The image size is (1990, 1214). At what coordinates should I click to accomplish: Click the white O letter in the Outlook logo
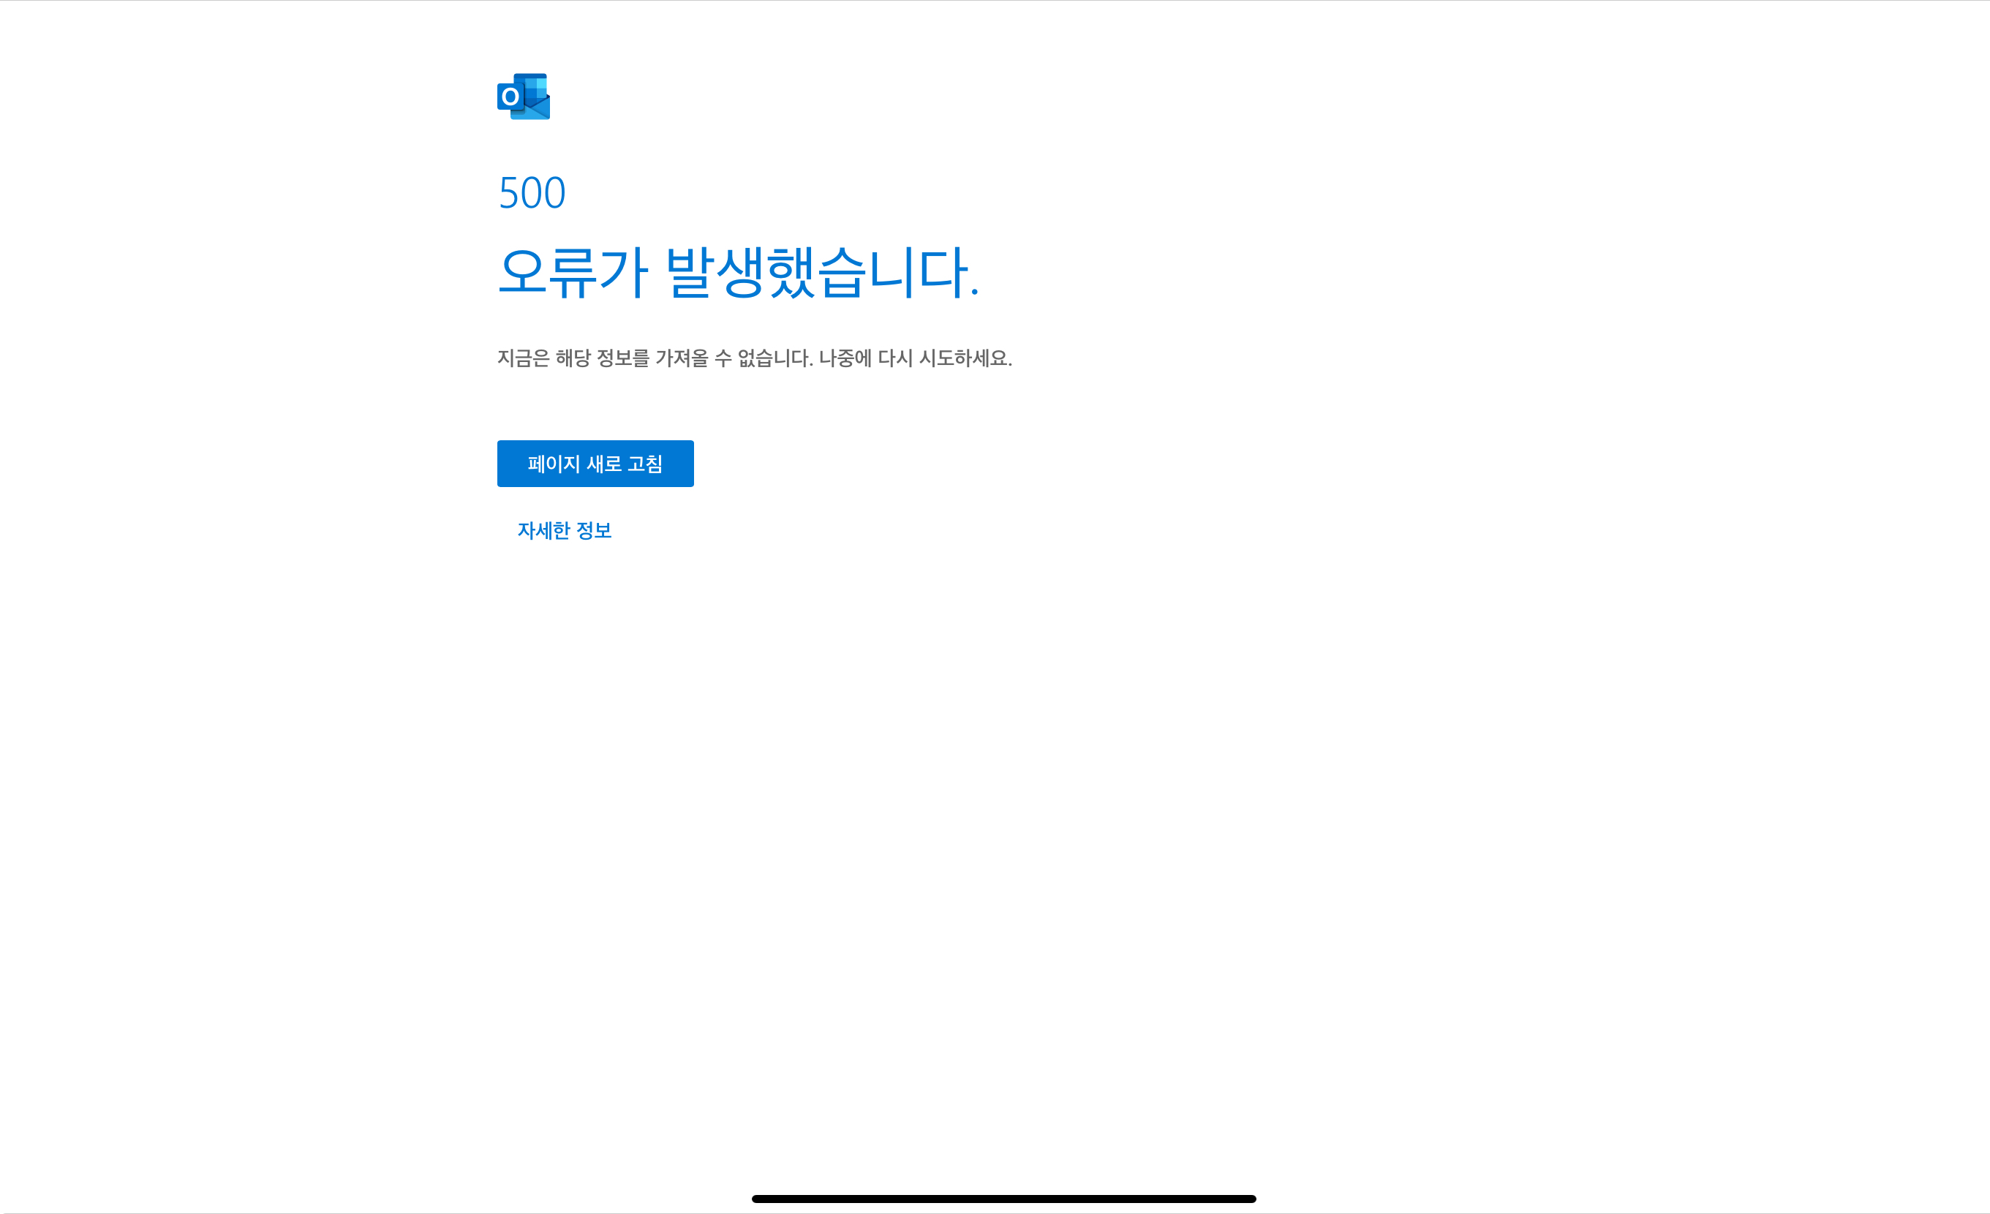tap(510, 97)
